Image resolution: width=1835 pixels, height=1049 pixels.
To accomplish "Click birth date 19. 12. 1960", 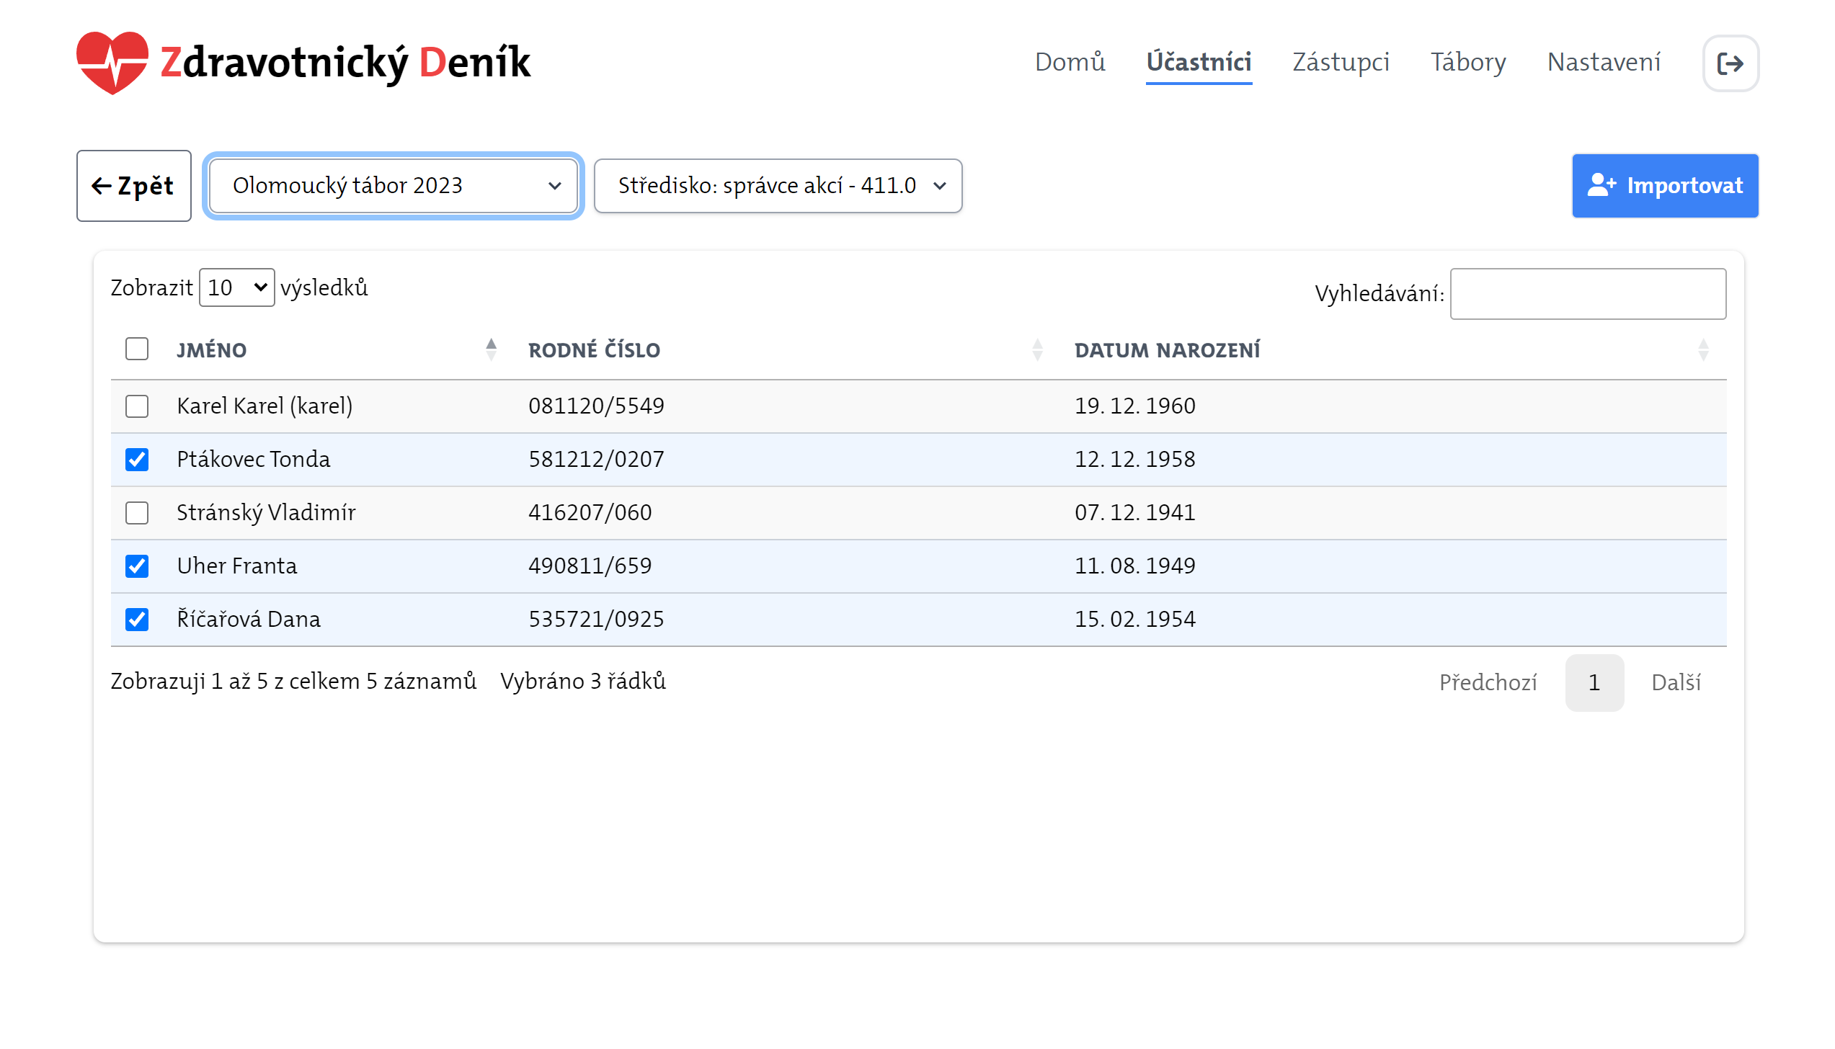I will click(x=1135, y=406).
